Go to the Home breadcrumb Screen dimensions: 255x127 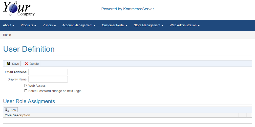(7, 35)
